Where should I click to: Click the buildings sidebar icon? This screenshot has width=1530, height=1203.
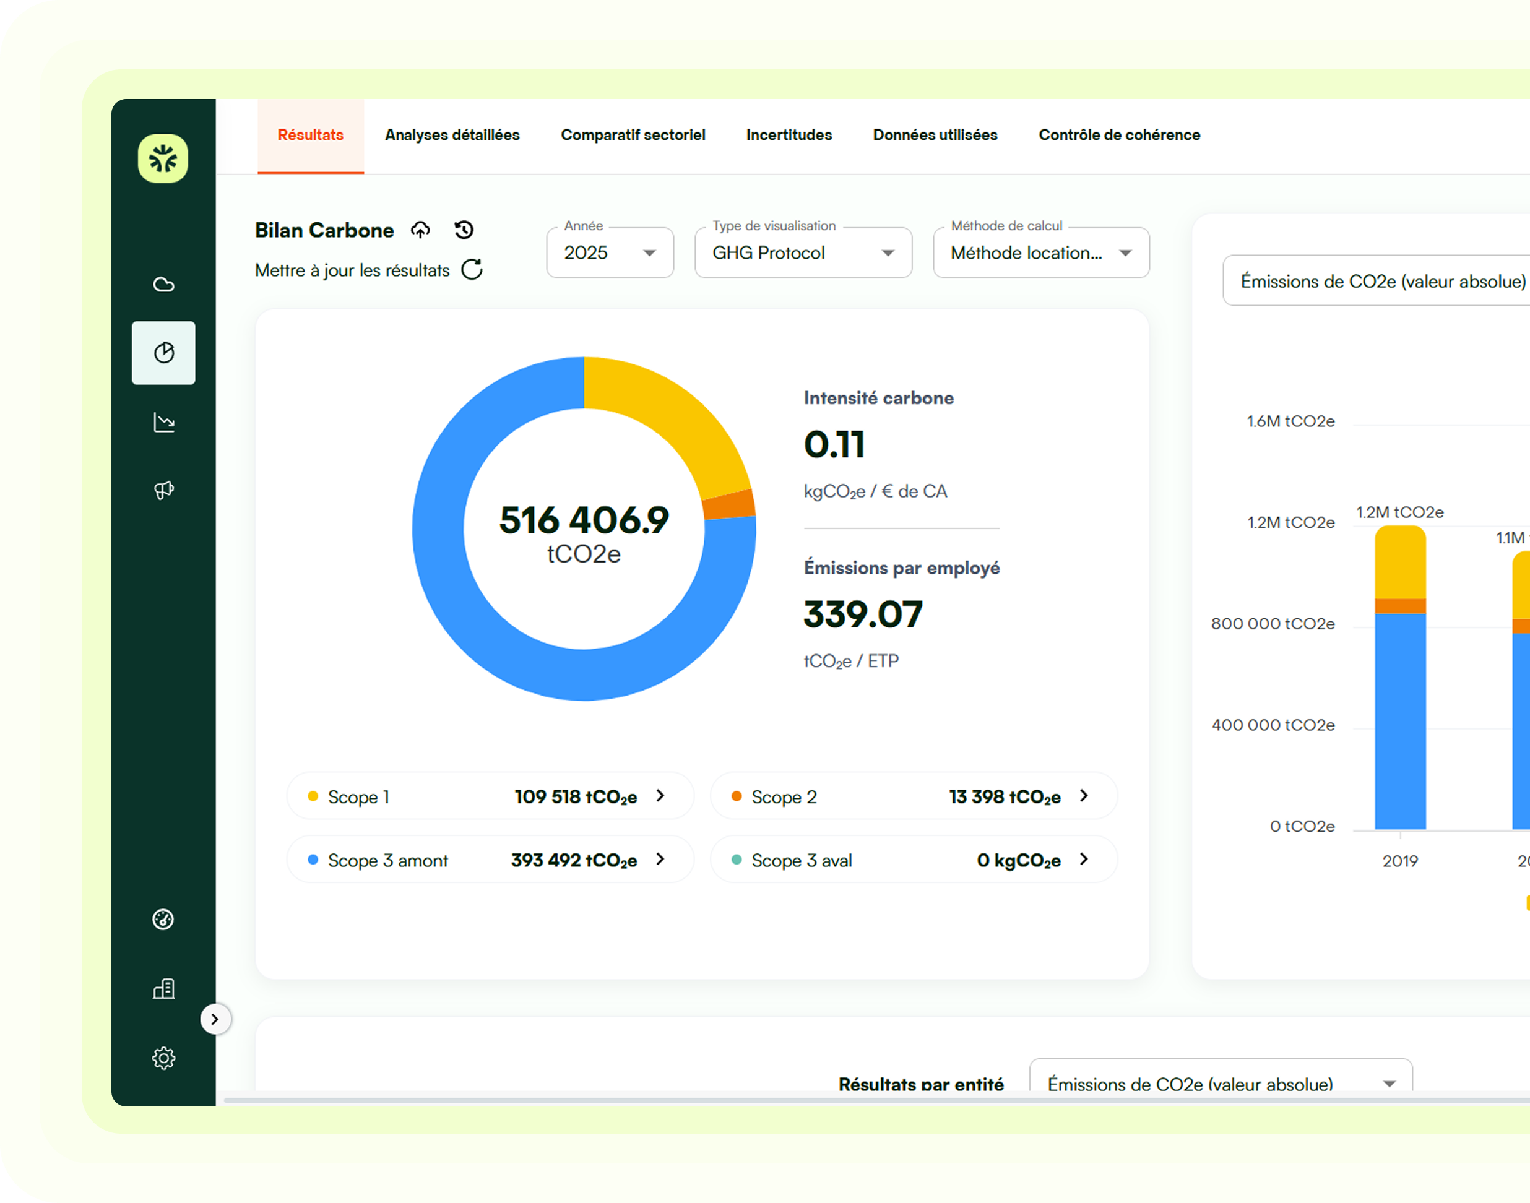click(163, 989)
